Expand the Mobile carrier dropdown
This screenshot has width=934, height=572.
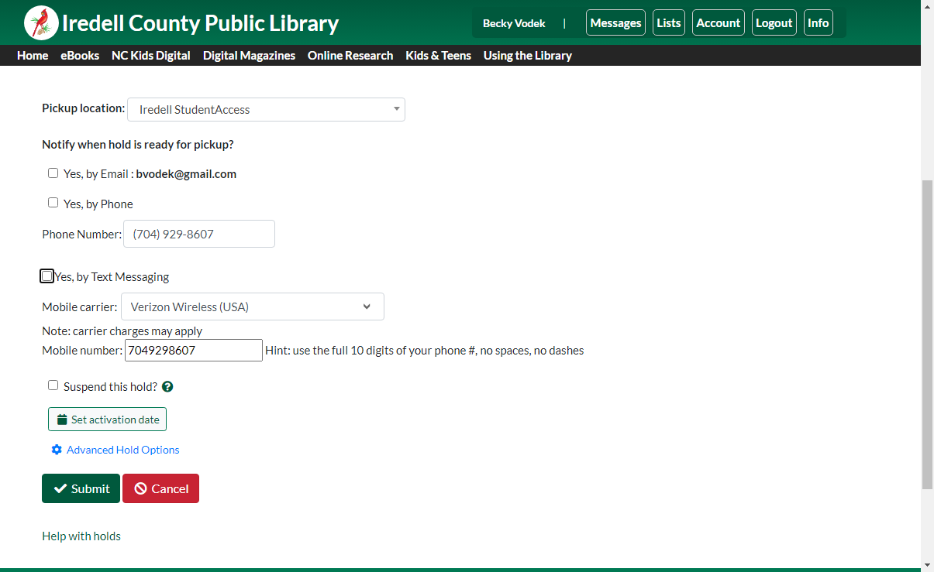pyautogui.click(x=253, y=307)
